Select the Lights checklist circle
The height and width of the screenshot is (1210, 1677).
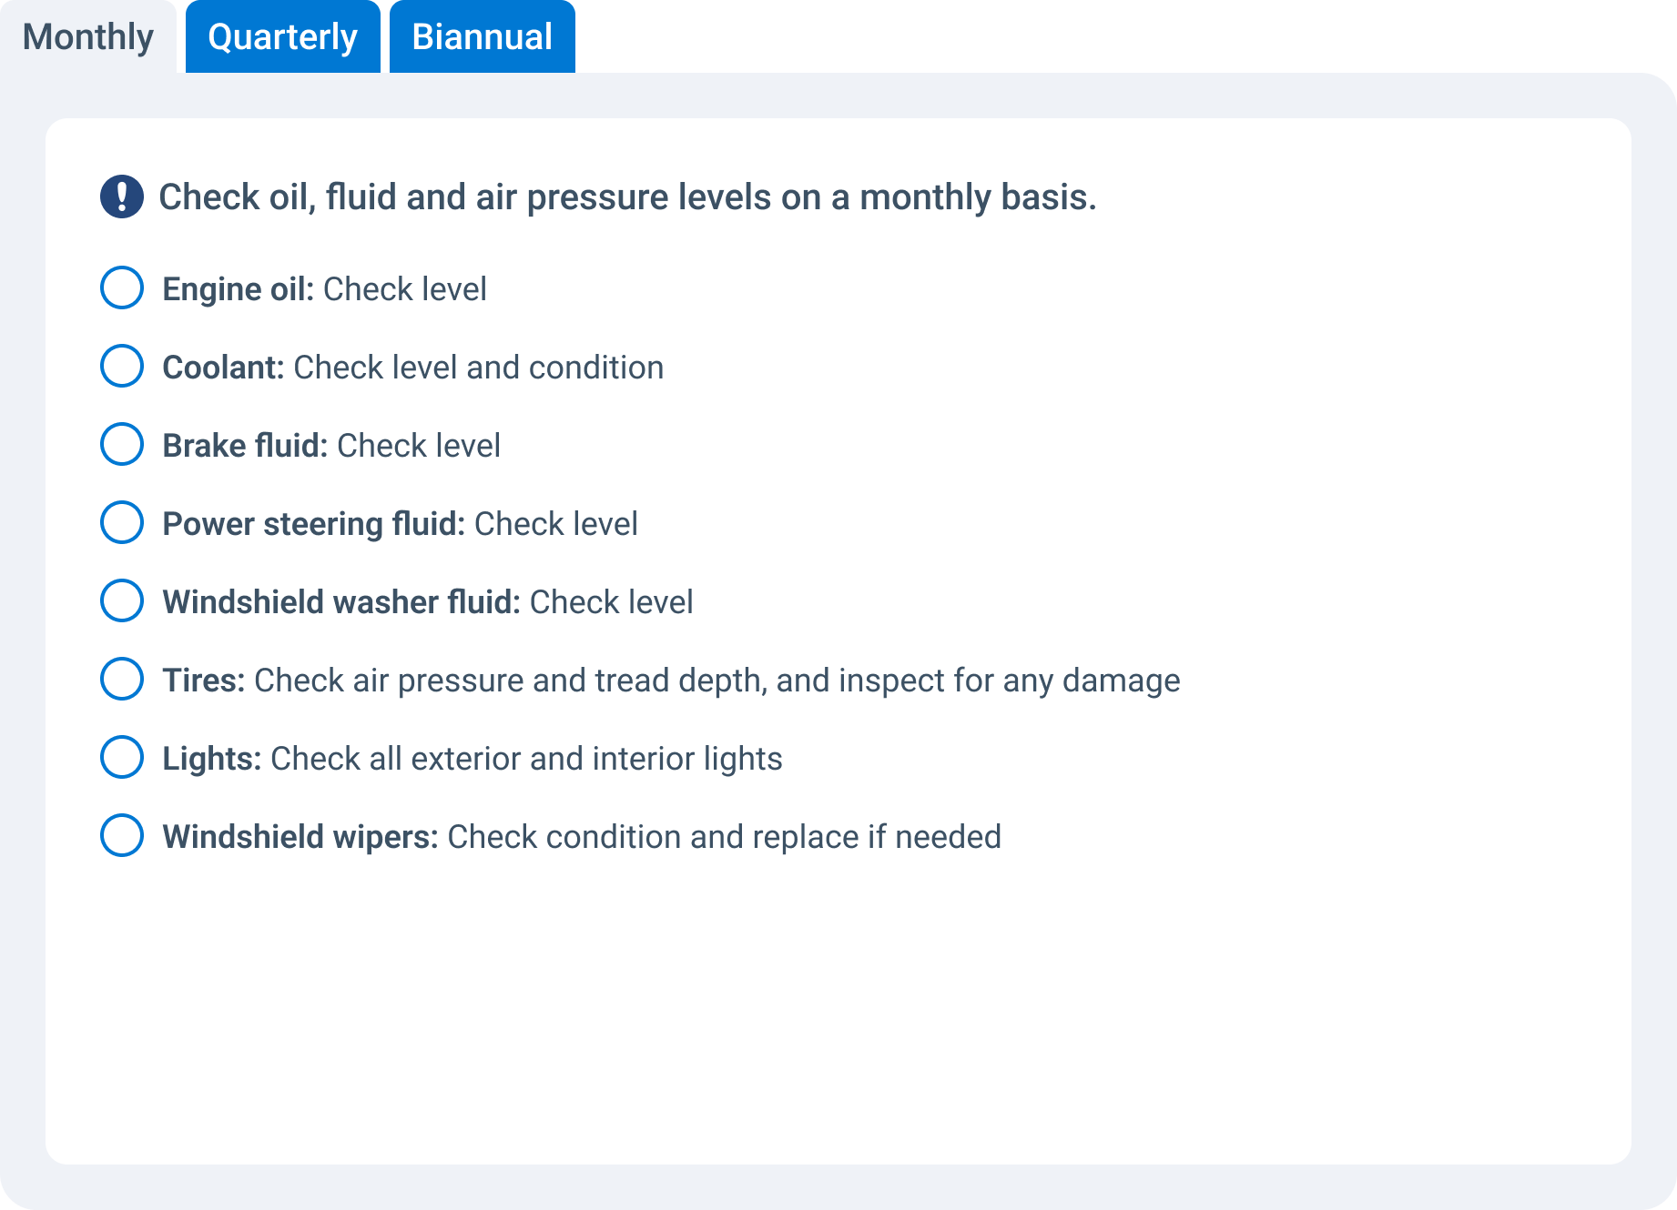click(x=121, y=758)
